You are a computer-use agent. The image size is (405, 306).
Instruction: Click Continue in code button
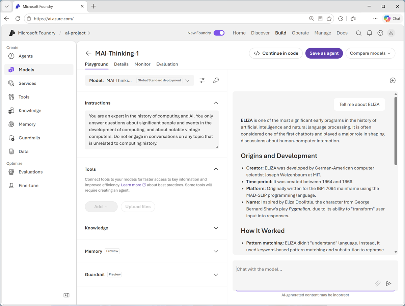(276, 53)
